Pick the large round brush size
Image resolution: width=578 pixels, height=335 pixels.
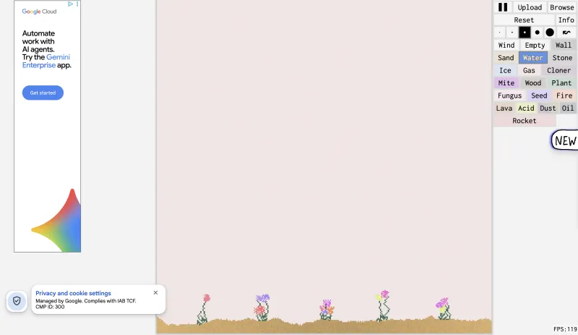click(537, 33)
